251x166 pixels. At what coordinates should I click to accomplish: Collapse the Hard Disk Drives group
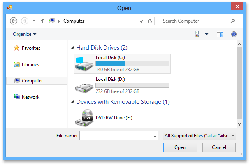click(x=73, y=48)
